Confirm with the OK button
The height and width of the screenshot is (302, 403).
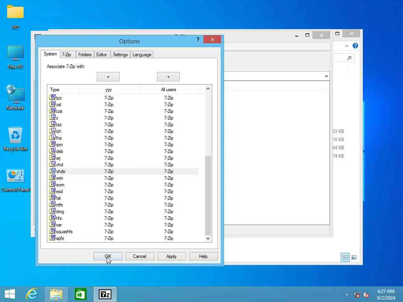(108, 256)
